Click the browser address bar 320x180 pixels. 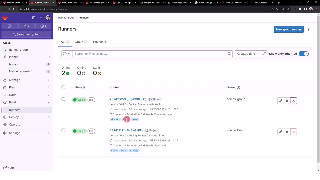coord(145,9)
